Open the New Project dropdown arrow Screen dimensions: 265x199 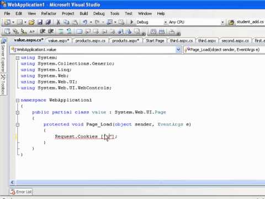13,23
